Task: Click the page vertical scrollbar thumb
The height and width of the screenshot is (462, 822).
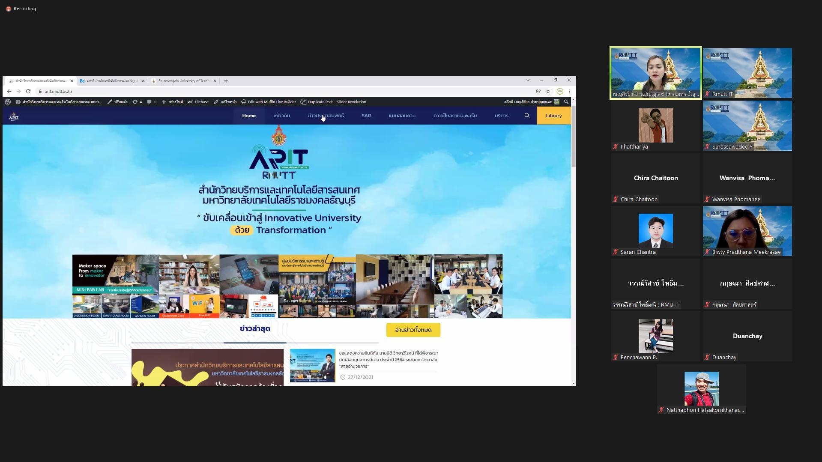Action: point(574,137)
